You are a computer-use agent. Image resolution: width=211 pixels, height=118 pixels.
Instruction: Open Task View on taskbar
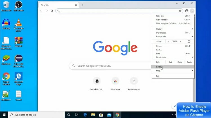point(77,115)
